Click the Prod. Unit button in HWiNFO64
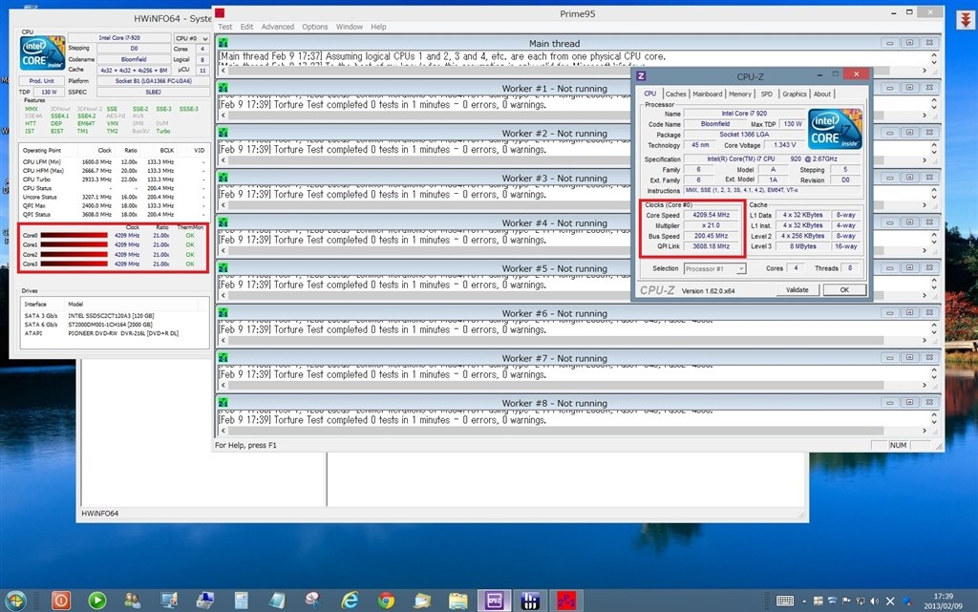This screenshot has height=612, width=978. [41, 81]
